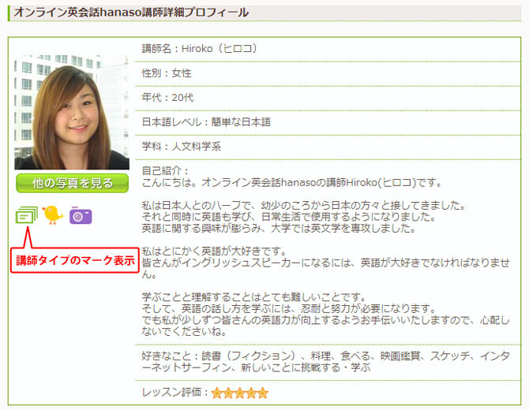The width and height of the screenshot is (529, 410).
Task: Open other photos with 他の写真を見る button
Action: [72, 183]
